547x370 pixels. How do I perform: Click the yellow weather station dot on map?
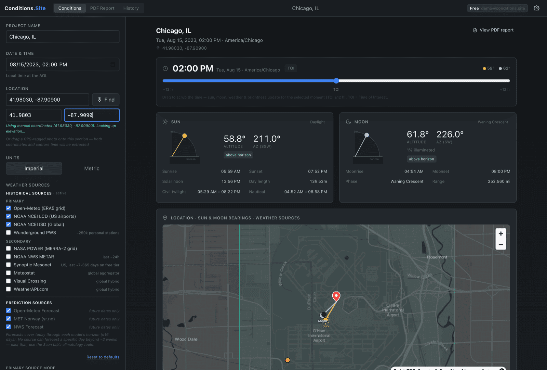click(x=288, y=360)
